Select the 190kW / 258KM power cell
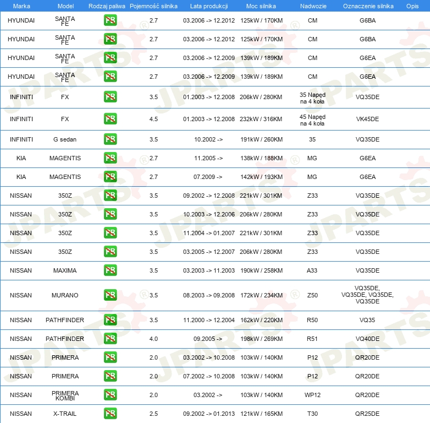Viewport: 430px width, 423px height. coord(261,270)
